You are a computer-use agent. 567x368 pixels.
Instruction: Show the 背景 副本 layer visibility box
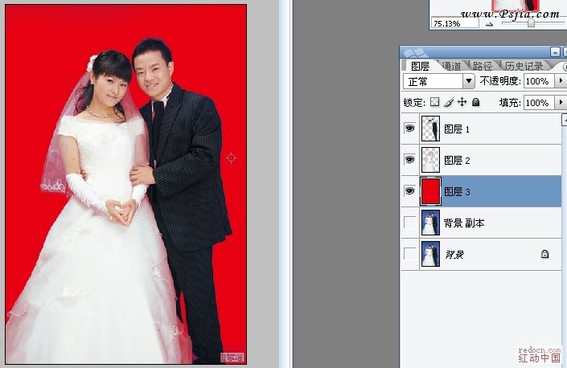(409, 223)
